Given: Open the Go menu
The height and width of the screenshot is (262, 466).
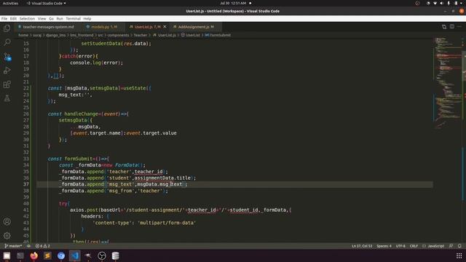Looking at the screenshot, I should pos(51,18).
